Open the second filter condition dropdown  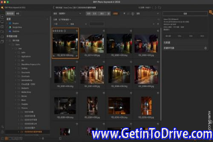click(x=78, y=24)
